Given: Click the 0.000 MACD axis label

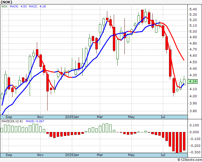Looking at the screenshot, I should coord(194,132).
